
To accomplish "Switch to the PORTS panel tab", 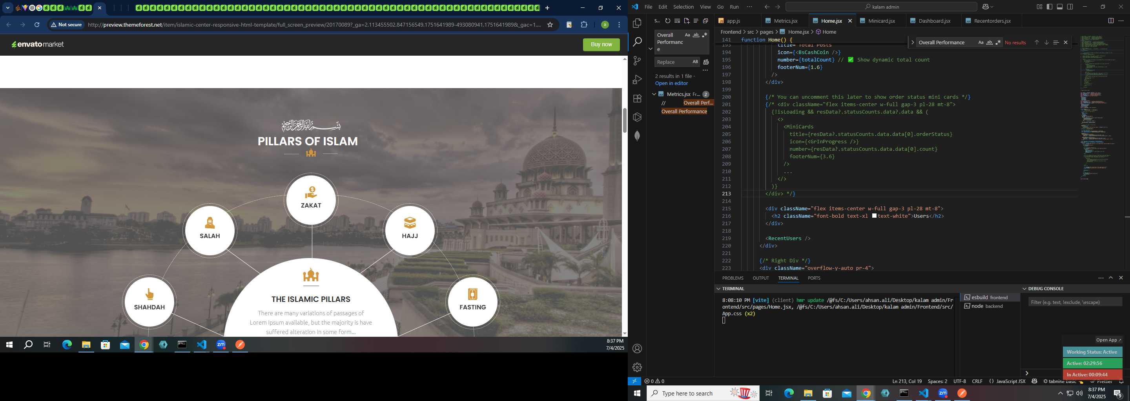I will (x=814, y=278).
